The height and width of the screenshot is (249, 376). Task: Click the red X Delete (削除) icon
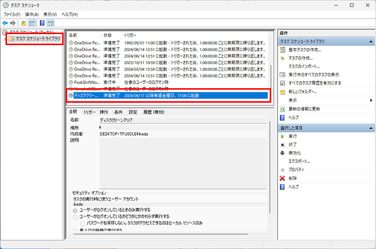pos(283,178)
